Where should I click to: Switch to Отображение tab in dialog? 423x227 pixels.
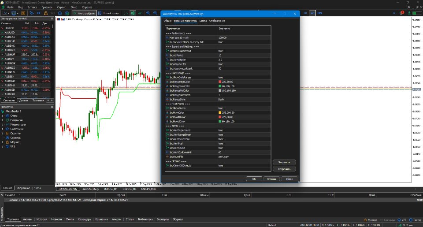coord(217,21)
